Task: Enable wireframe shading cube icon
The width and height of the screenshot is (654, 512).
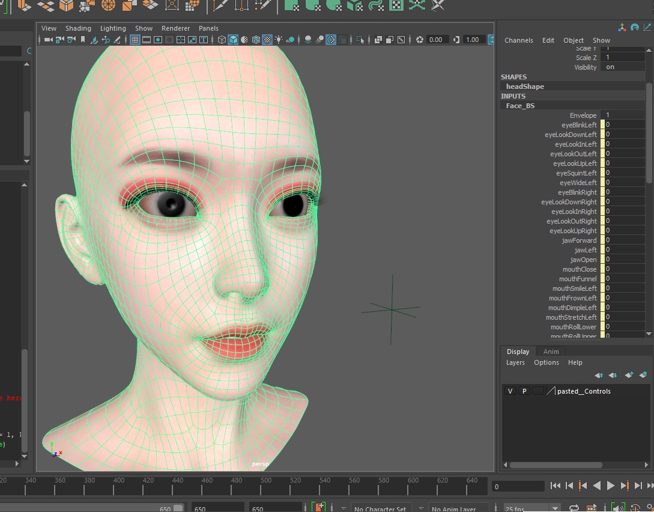Action: [222, 40]
